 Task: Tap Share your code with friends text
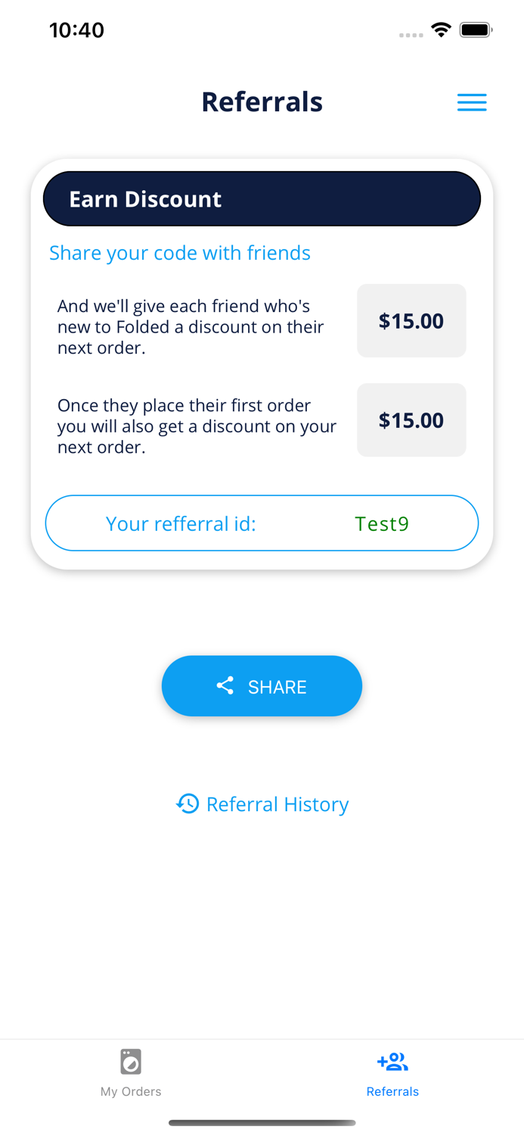pos(180,252)
